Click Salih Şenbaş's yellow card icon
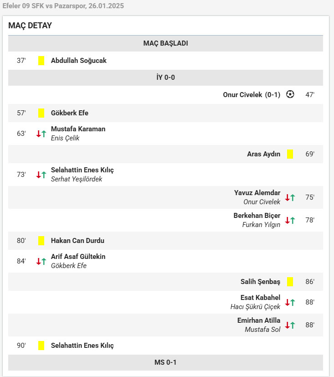Viewport: 334px width, 377px height. pos(290,282)
